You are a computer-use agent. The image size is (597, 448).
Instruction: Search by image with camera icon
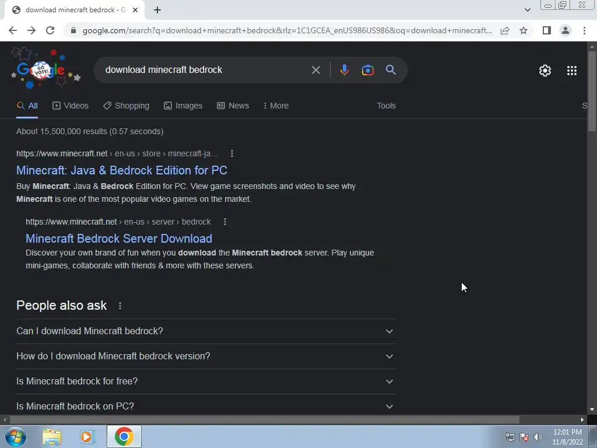tap(367, 70)
